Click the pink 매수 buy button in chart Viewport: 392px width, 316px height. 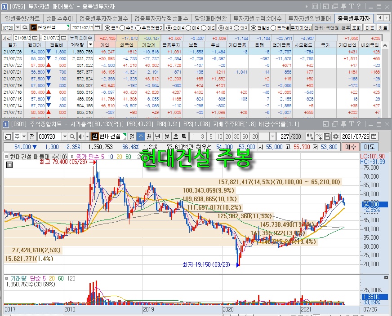(350, 147)
